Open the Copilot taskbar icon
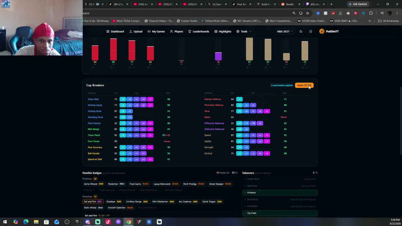 click(x=15, y=222)
